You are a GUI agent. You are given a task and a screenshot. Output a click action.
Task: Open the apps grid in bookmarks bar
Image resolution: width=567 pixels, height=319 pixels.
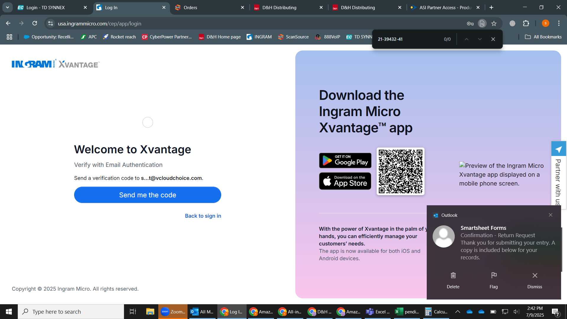pyautogui.click(x=9, y=37)
